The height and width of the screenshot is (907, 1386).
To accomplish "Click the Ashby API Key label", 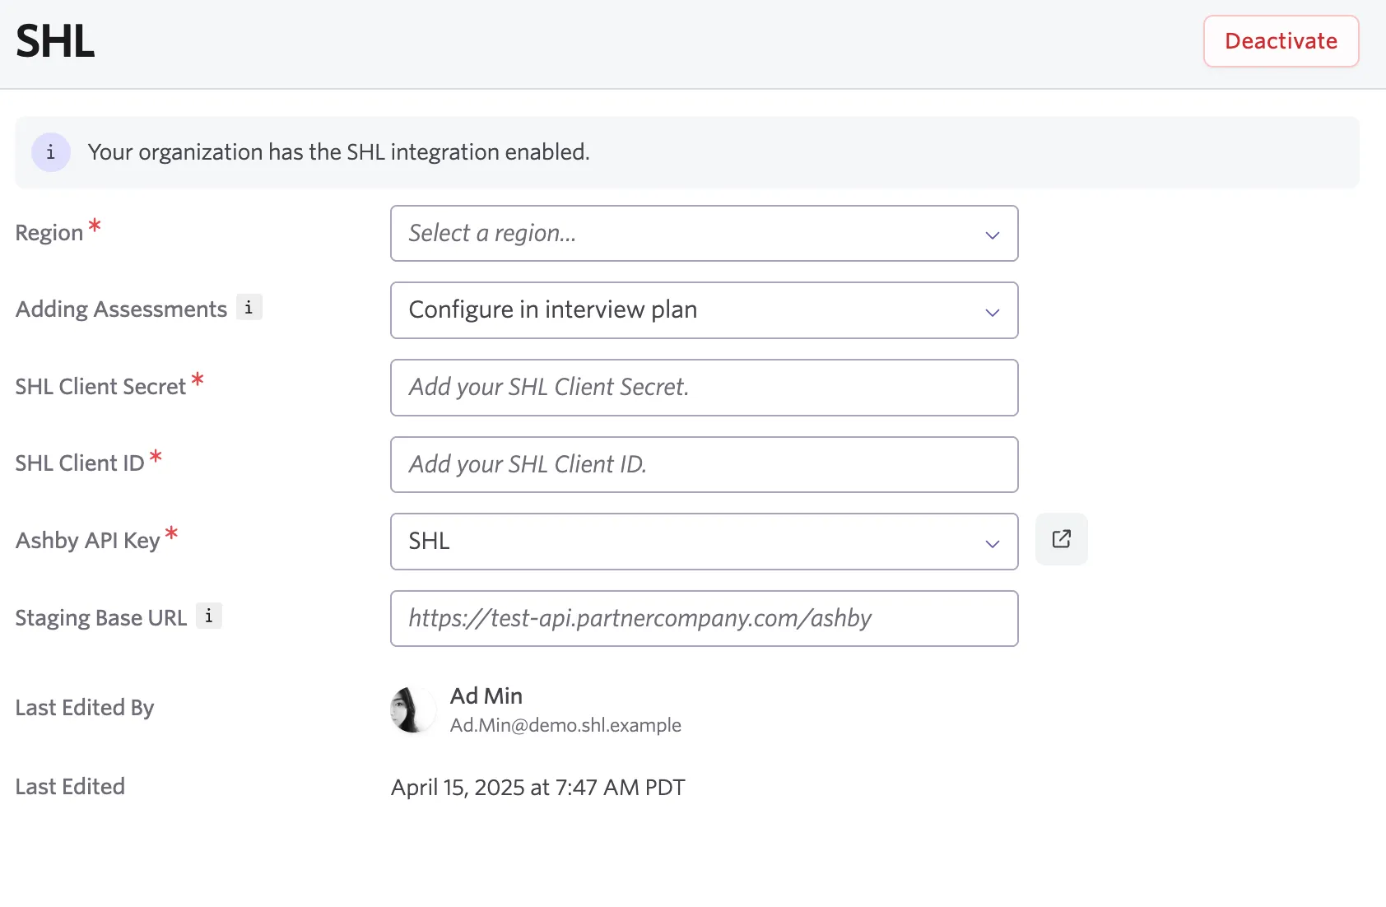I will 88,541.
